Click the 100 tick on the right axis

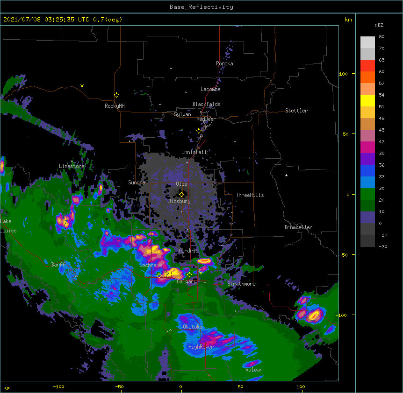[343, 74]
